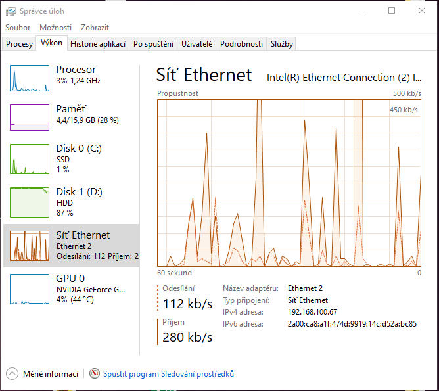Open the Možnosti menu
439x391 pixels.
55,28
